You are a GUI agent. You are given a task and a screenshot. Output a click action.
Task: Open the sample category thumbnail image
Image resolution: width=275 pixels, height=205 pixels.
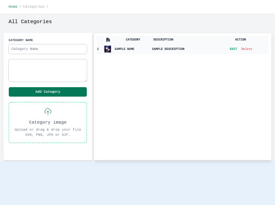(108, 49)
